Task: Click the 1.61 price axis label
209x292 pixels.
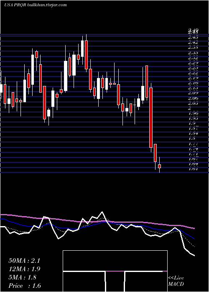Action: 193,169
